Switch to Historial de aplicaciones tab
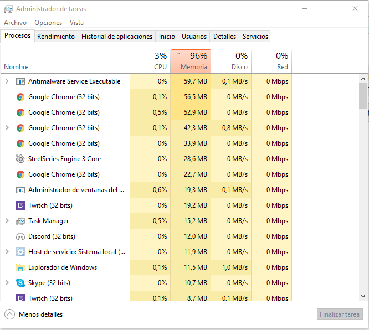This screenshot has height=330, width=369. pos(117,37)
